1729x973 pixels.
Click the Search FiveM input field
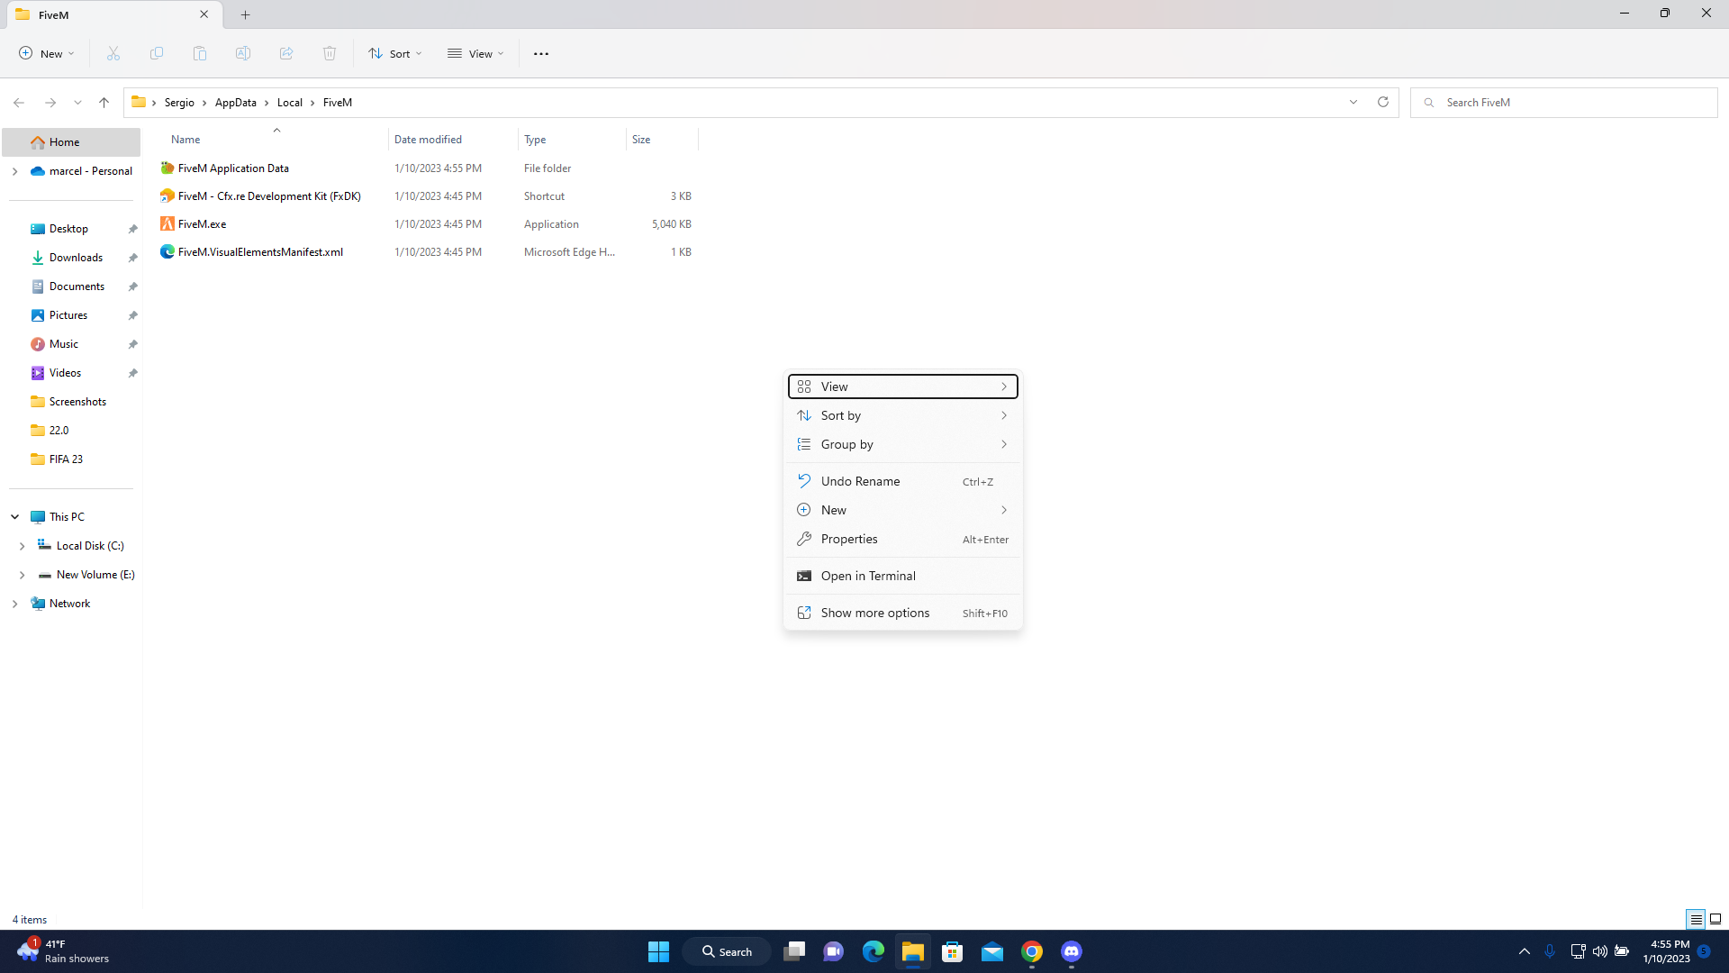point(1567,102)
